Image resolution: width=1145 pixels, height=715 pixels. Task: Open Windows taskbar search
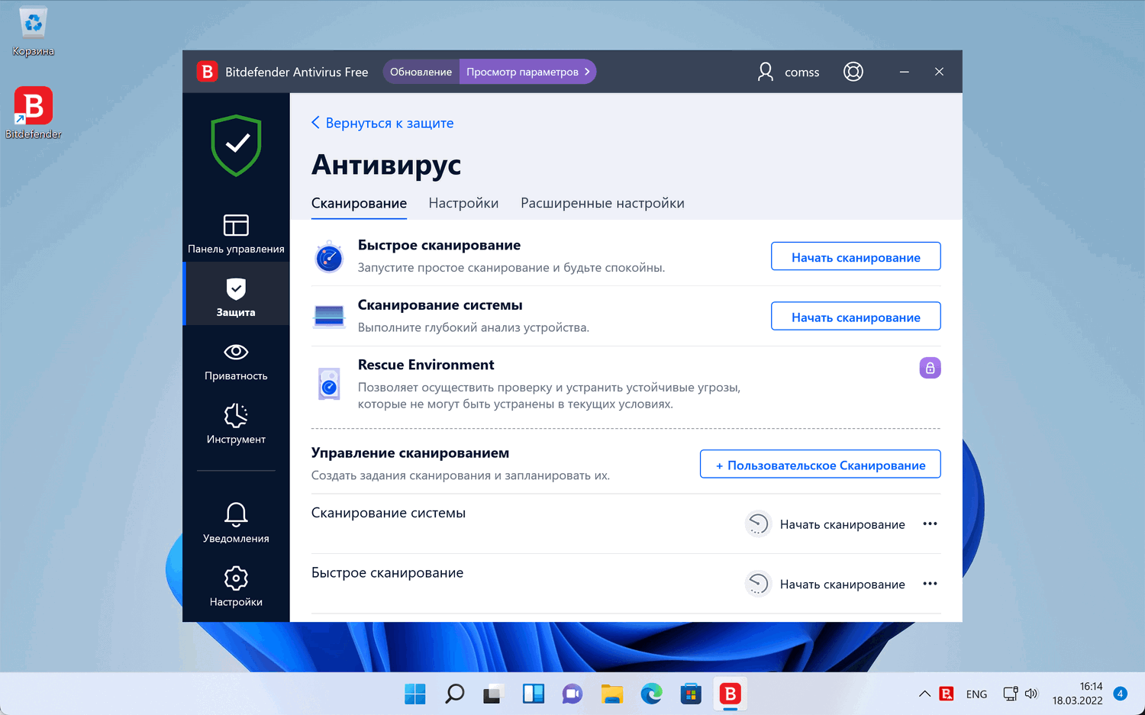(455, 694)
